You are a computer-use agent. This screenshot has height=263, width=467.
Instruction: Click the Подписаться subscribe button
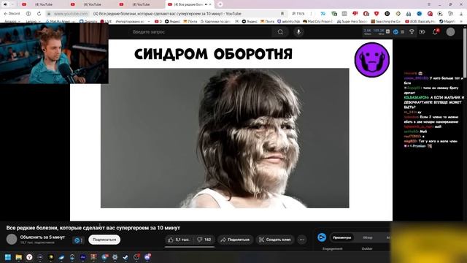(104, 240)
